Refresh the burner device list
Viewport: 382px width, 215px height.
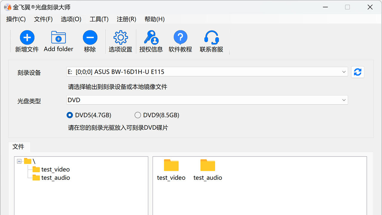pos(358,72)
